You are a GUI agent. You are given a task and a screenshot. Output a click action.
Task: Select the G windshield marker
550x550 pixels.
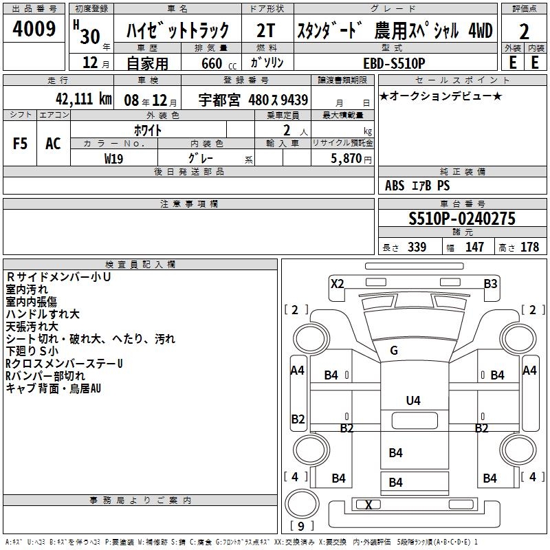pos(394,351)
